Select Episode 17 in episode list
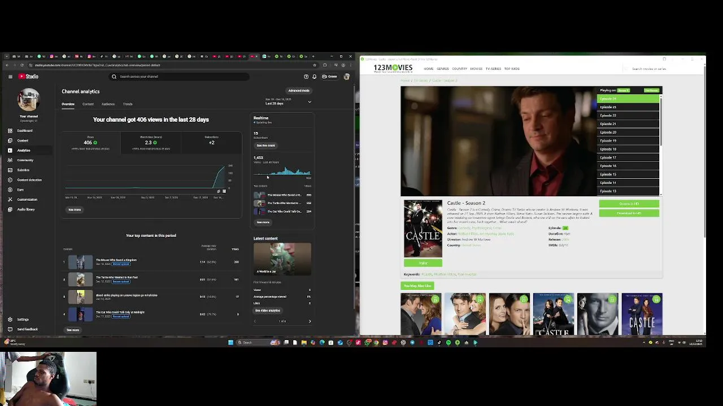Viewport: 723px width, 406px height. (628, 158)
